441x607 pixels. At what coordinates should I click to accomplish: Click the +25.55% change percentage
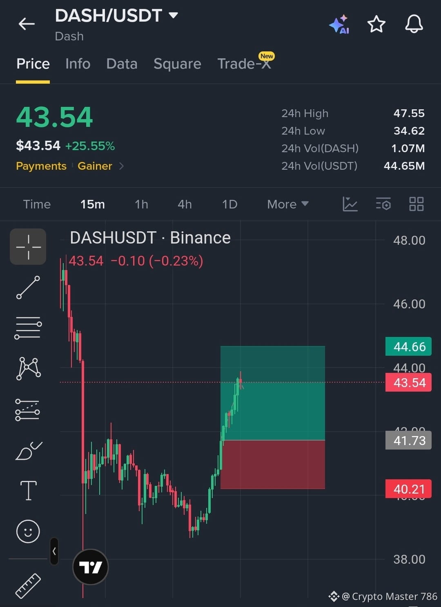click(x=90, y=146)
